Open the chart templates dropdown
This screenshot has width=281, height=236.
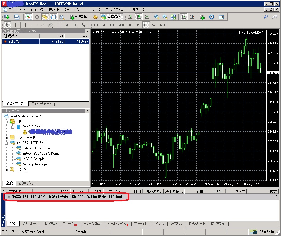coord(222,17)
